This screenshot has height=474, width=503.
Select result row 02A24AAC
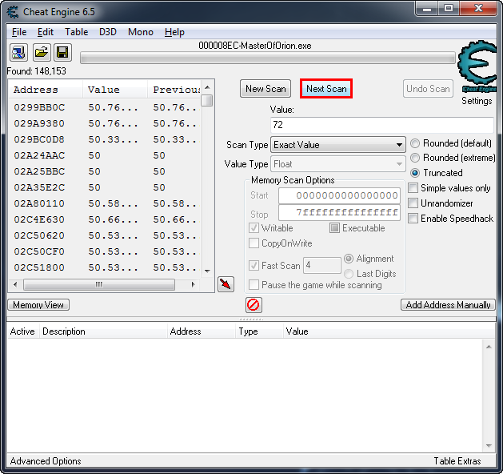[x=105, y=155]
